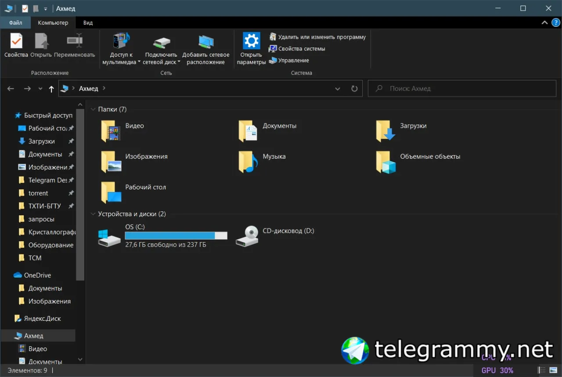Screen dimensions: 562x377
Task: Open Help via the question mark icon
Action: point(555,23)
